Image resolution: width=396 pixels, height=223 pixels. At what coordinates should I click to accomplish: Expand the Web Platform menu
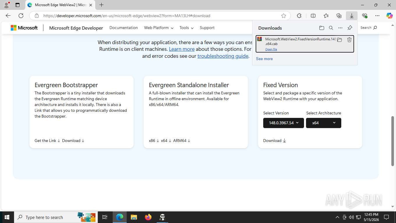(159, 28)
